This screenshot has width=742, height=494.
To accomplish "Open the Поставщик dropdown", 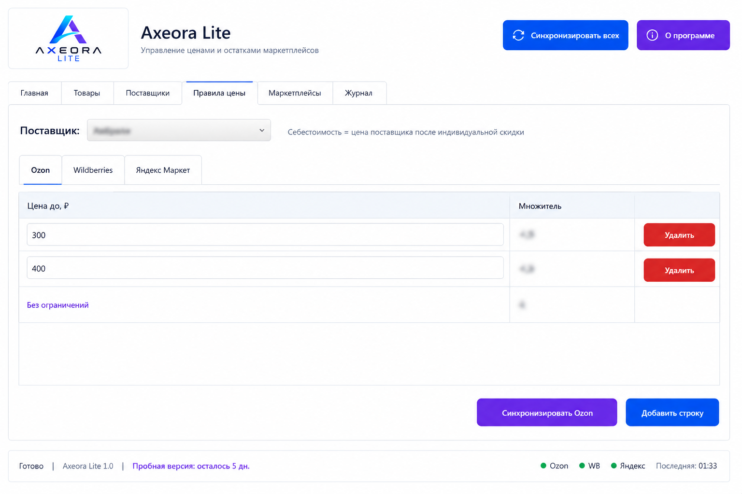I will [x=179, y=130].
